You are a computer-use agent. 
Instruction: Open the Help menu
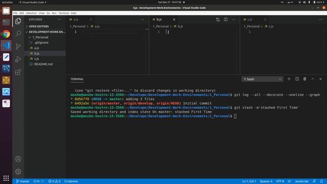[74, 13]
